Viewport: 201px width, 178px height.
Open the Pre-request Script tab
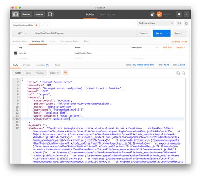70,41
